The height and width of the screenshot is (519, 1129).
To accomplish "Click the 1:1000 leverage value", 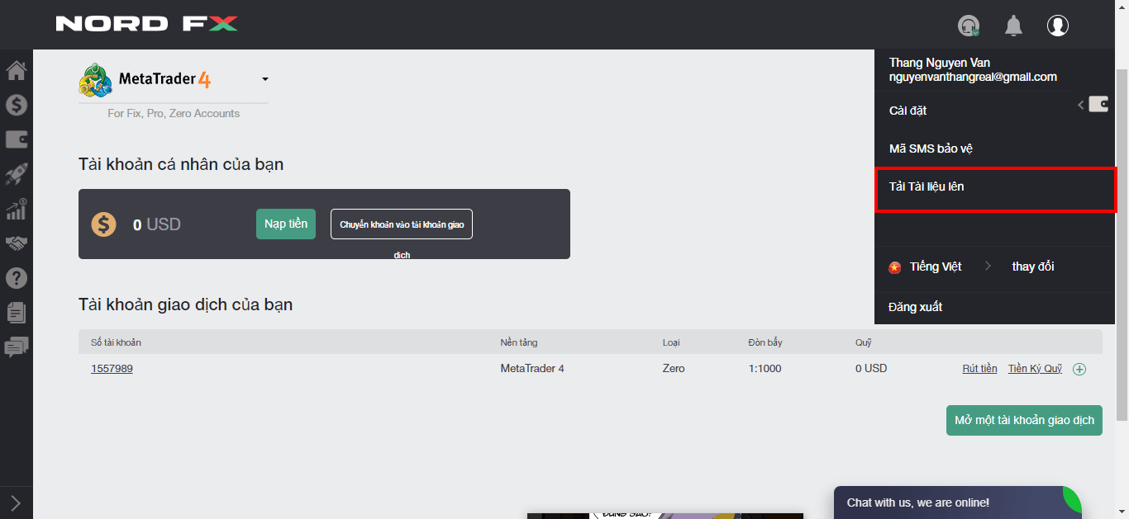I will 765,369.
